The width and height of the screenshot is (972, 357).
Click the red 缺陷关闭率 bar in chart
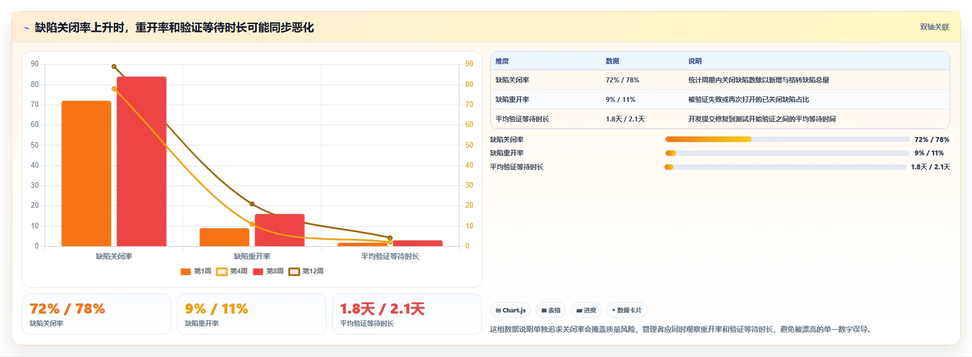[142, 162]
